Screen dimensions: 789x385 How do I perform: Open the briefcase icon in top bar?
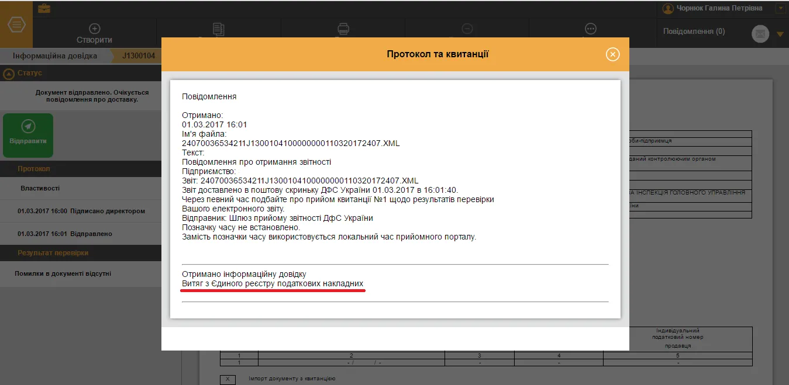44,8
